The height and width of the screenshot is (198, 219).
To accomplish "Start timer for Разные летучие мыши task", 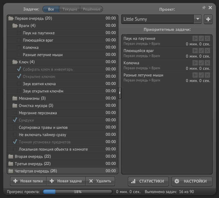I will click(x=195, y=75).
